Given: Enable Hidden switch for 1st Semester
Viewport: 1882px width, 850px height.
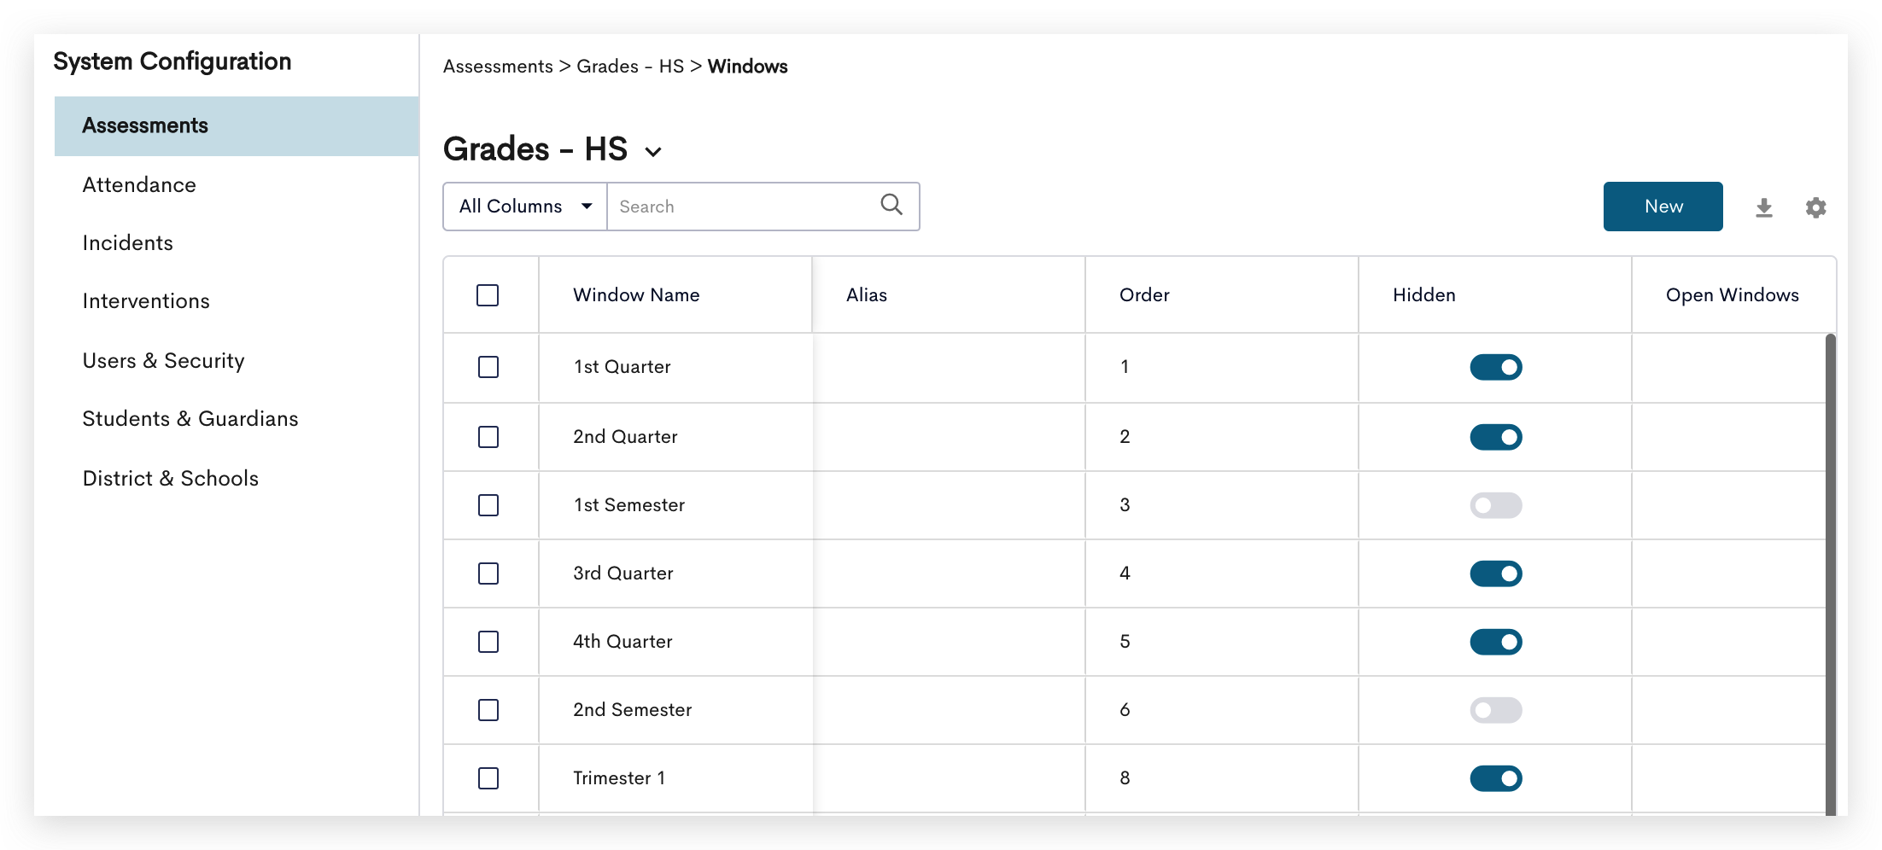Looking at the screenshot, I should pyautogui.click(x=1496, y=505).
